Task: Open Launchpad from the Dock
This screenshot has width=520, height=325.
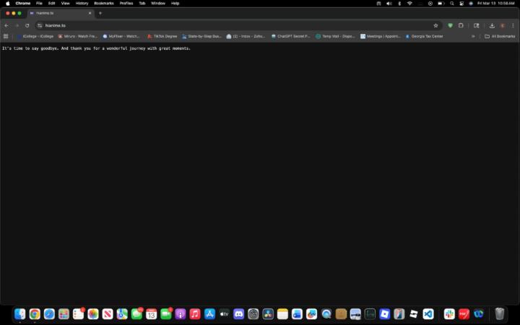Action: click(64, 313)
